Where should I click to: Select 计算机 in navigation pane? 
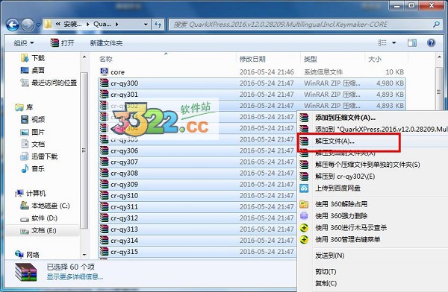(x=31, y=194)
